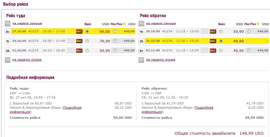
Task: Click the 03.11.09 return flight row date
Action: (153, 51)
